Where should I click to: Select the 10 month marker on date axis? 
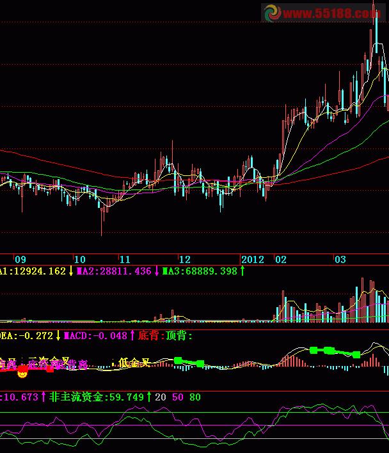pyautogui.click(x=80, y=259)
